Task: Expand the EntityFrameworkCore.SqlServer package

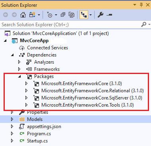Action: [x=26, y=98]
